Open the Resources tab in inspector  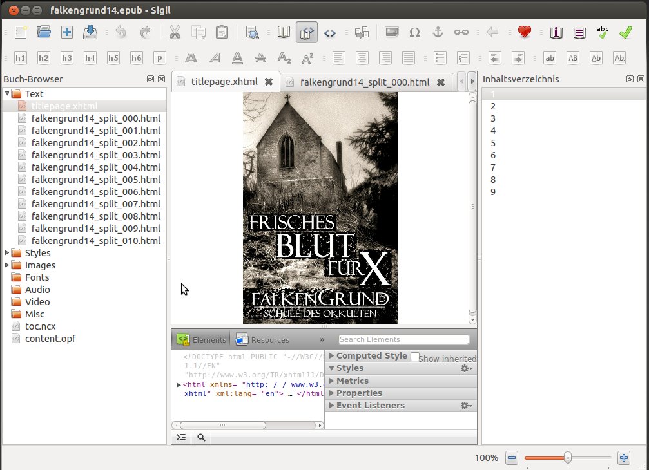tap(262, 339)
